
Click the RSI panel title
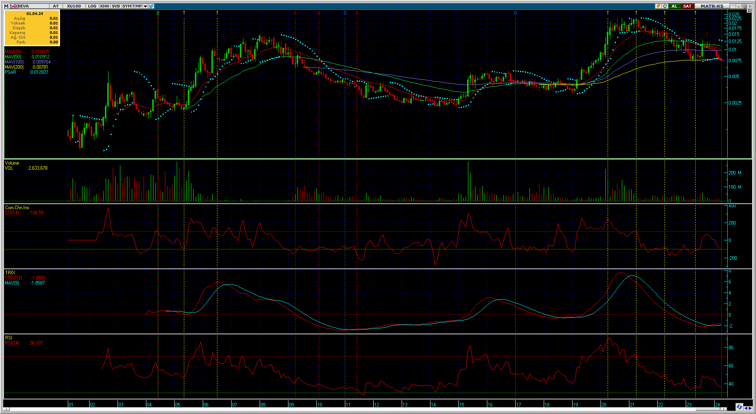point(8,338)
